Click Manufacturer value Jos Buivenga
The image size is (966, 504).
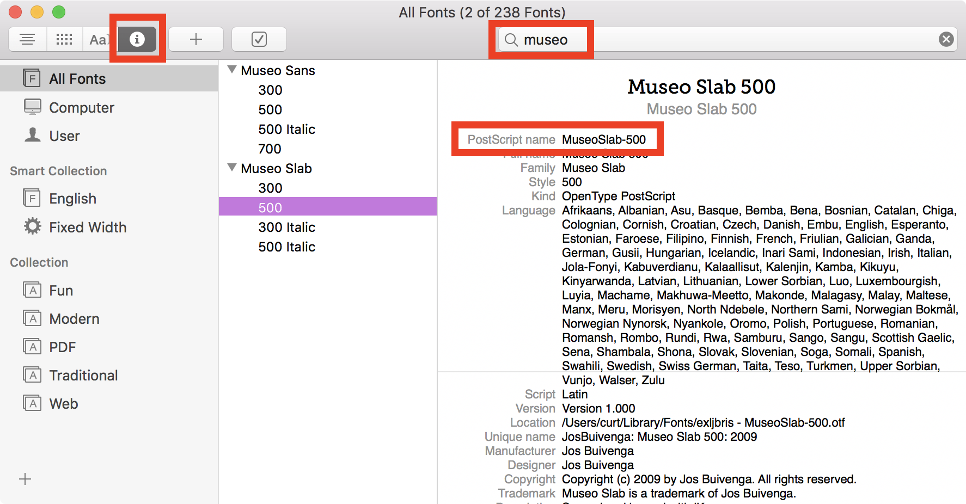(598, 451)
